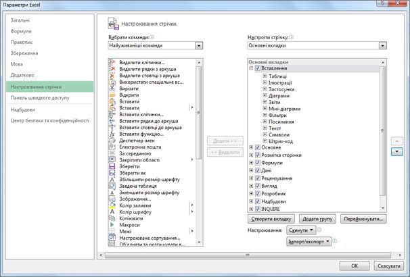Toggle the Розмітка сторінки checkbox

[258, 155]
